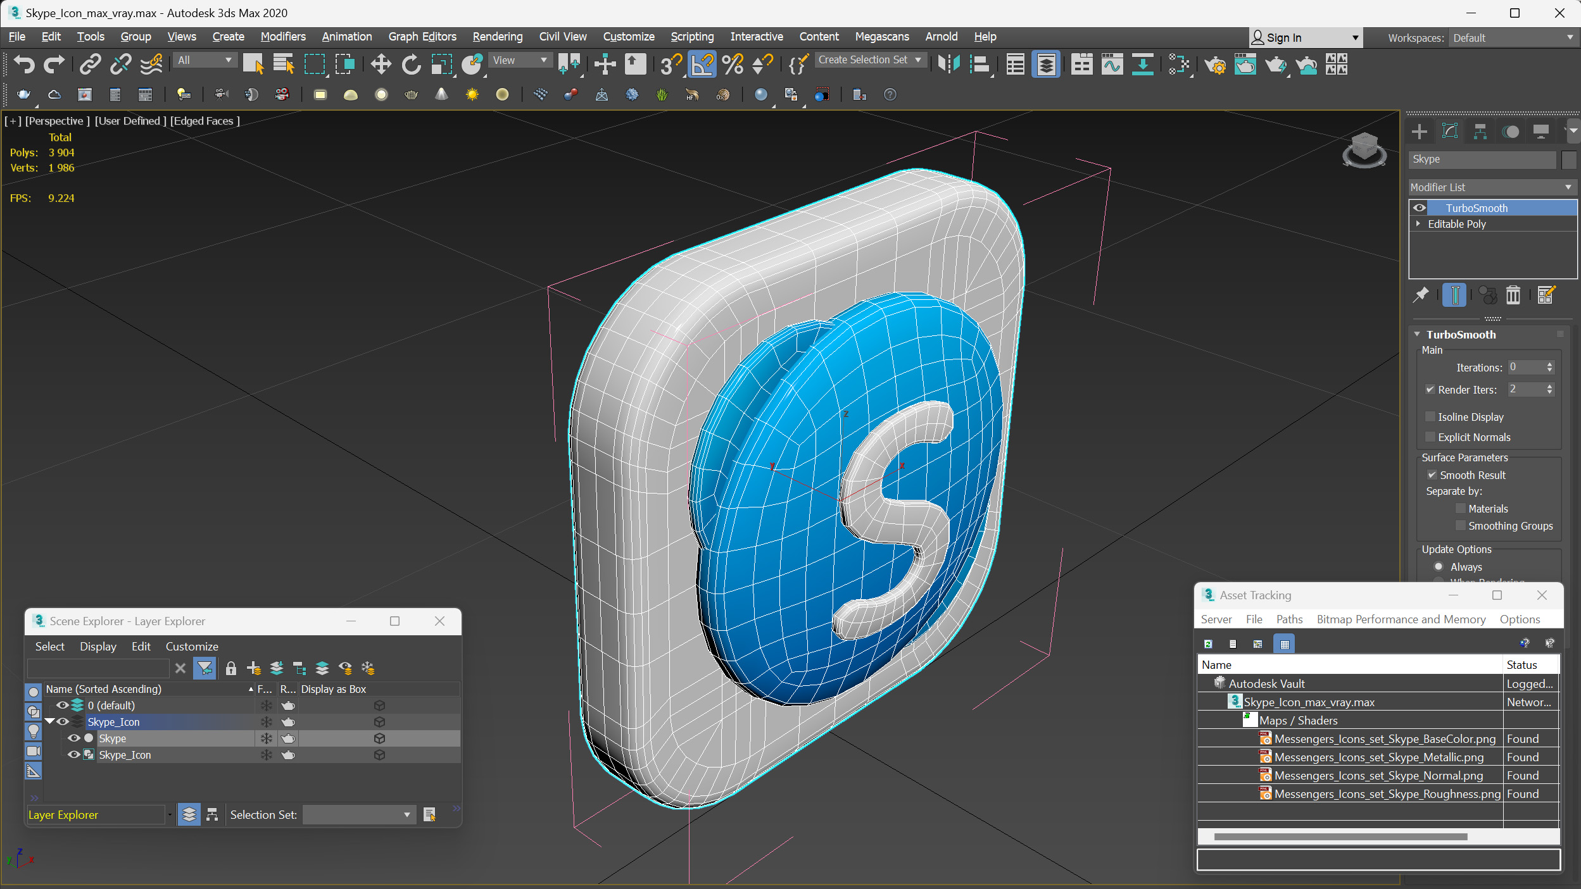Click the Edged Faces viewport label
The height and width of the screenshot is (889, 1581).
pos(205,121)
